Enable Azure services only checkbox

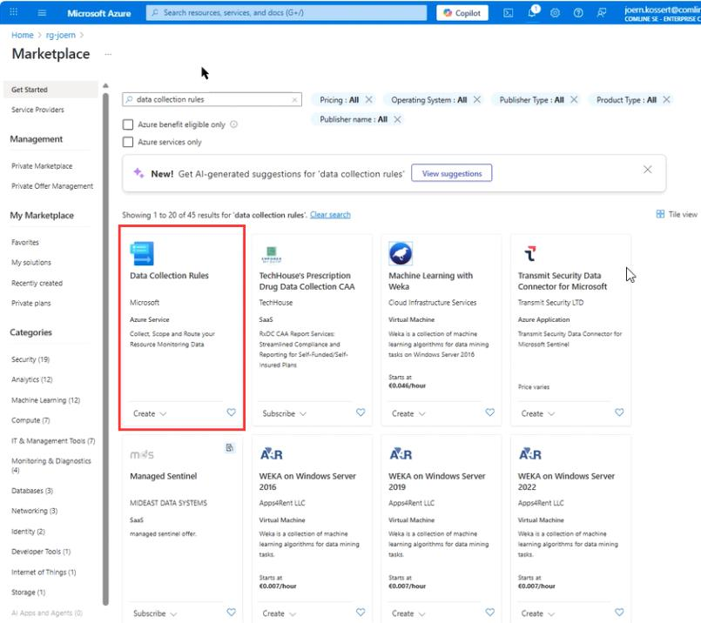click(128, 142)
